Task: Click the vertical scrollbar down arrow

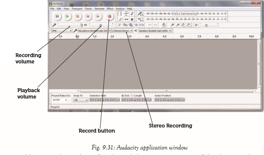Action: coord(259,87)
